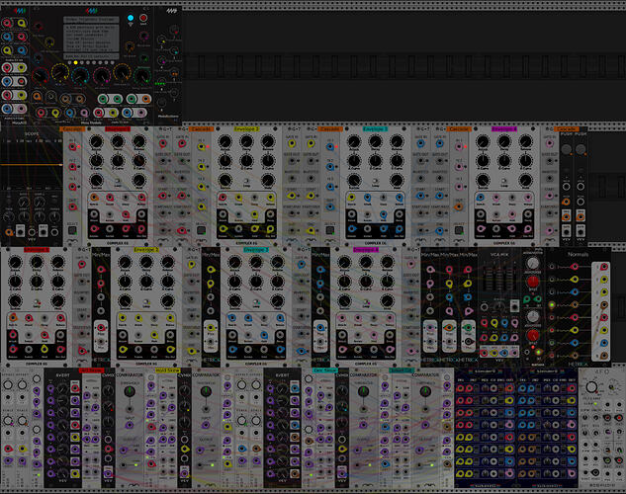The height and width of the screenshot is (494, 626).
Task: Click the green Threshold knob of the Comparator under Sustain Lvl
Action: (x=425, y=391)
